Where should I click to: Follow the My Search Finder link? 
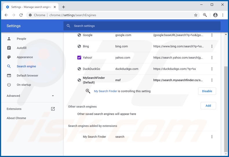106,91
